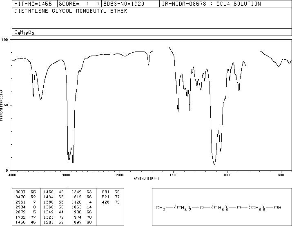Click the small sharp dip near 1732 on the spectrum

[148, 65]
